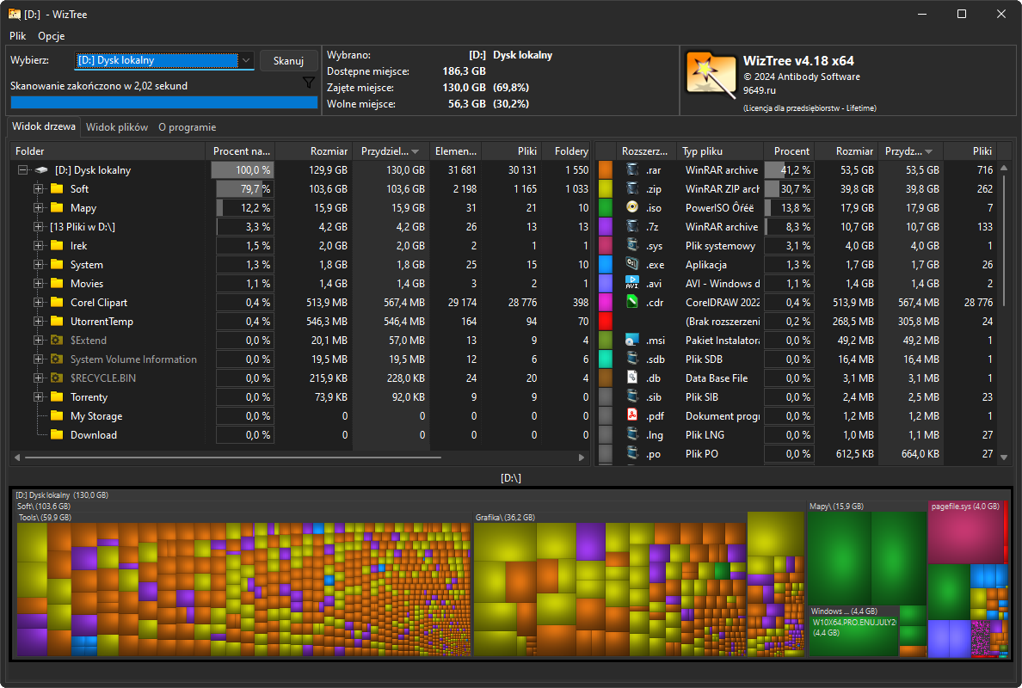Click the .cdr CorelDRAW file icon

[632, 303]
